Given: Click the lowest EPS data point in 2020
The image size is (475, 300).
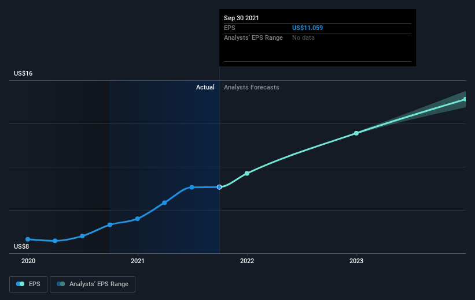Looking at the screenshot, I should (x=55, y=241).
